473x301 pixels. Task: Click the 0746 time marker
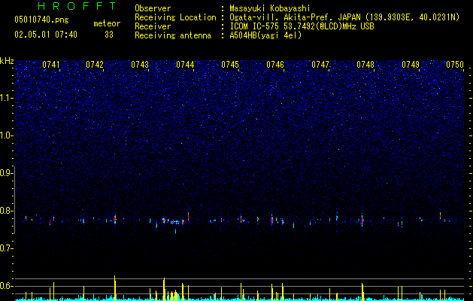275,65
